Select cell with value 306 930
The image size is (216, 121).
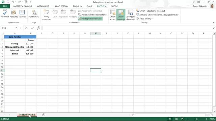pyautogui.click(x=31, y=54)
